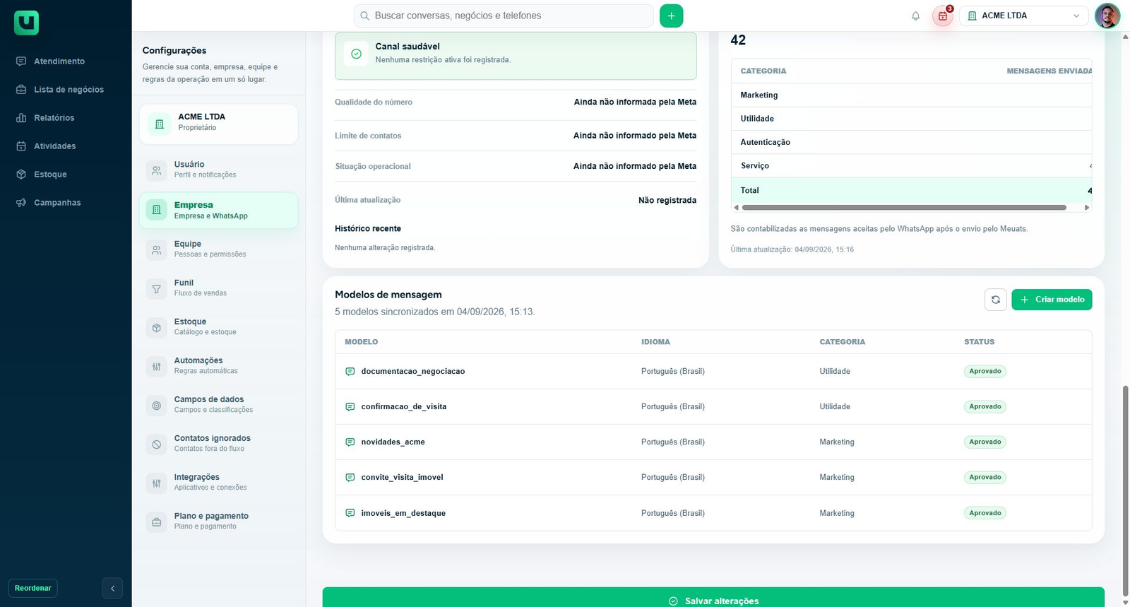Click the MODELO column header
The image size is (1130, 607).
[362, 342]
